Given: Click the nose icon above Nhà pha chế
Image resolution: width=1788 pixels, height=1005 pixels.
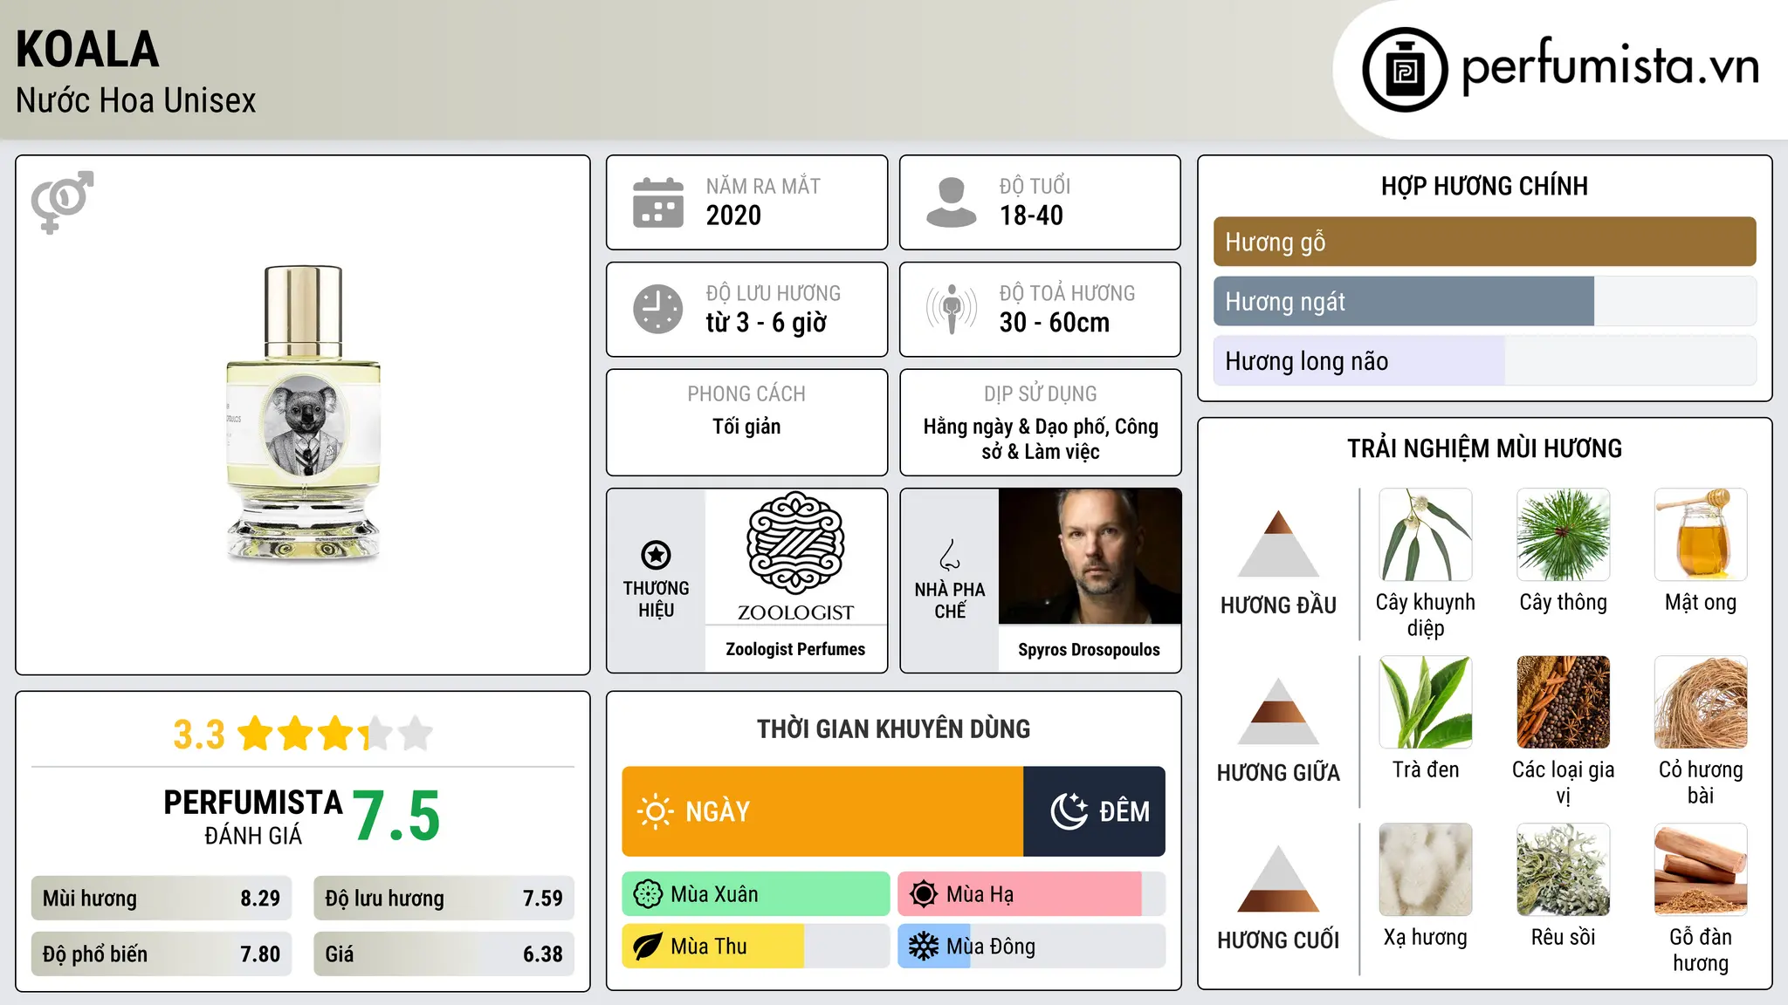Looking at the screenshot, I should (x=950, y=555).
